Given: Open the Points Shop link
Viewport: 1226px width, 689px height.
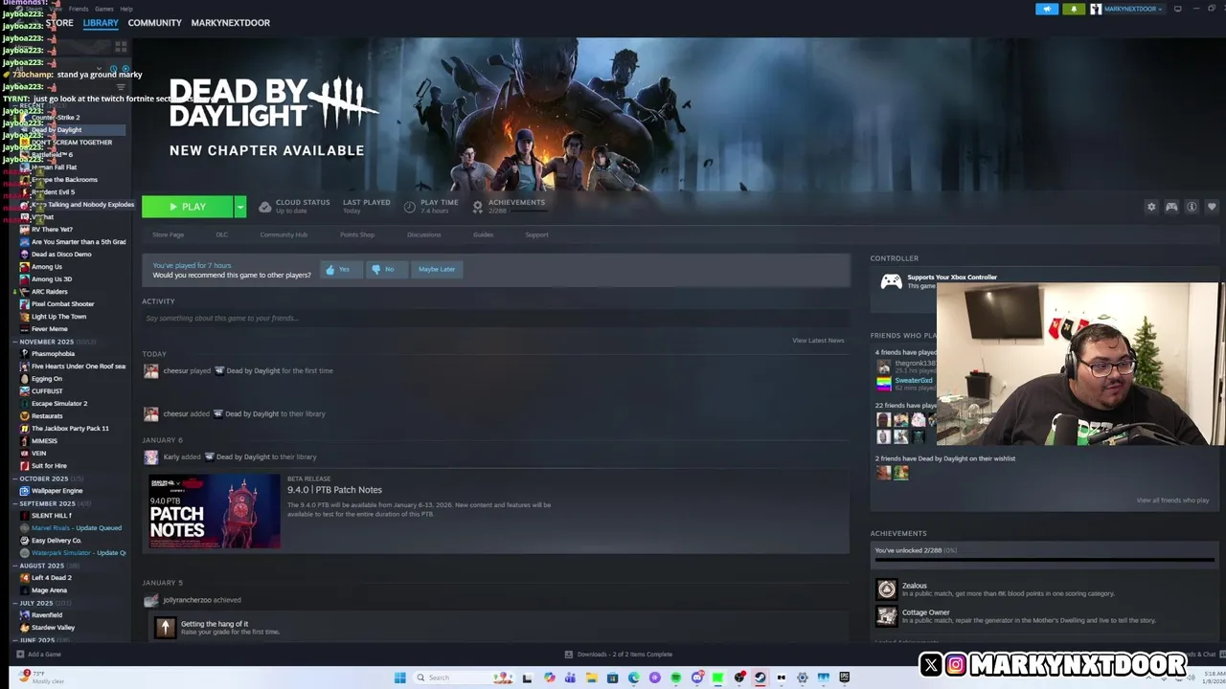Looking at the screenshot, I should tap(357, 234).
